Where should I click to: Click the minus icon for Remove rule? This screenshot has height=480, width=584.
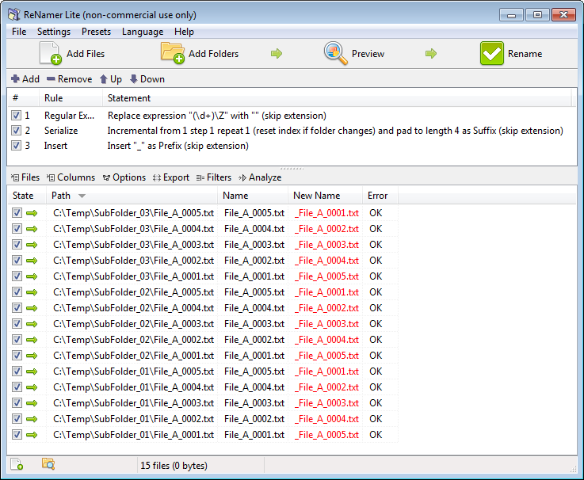tap(51, 79)
